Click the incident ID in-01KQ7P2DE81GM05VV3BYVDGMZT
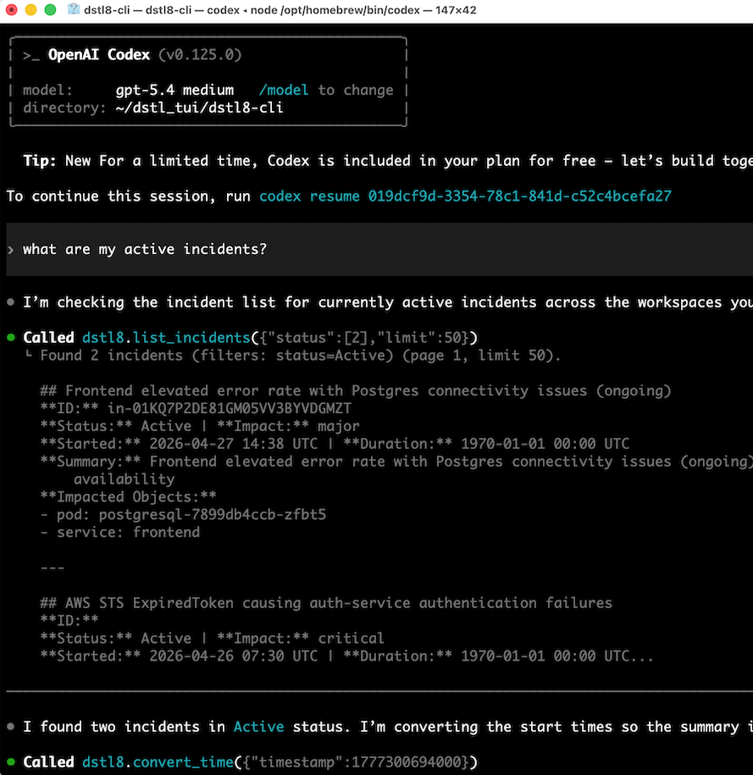This screenshot has width=753, height=775. [x=230, y=408]
